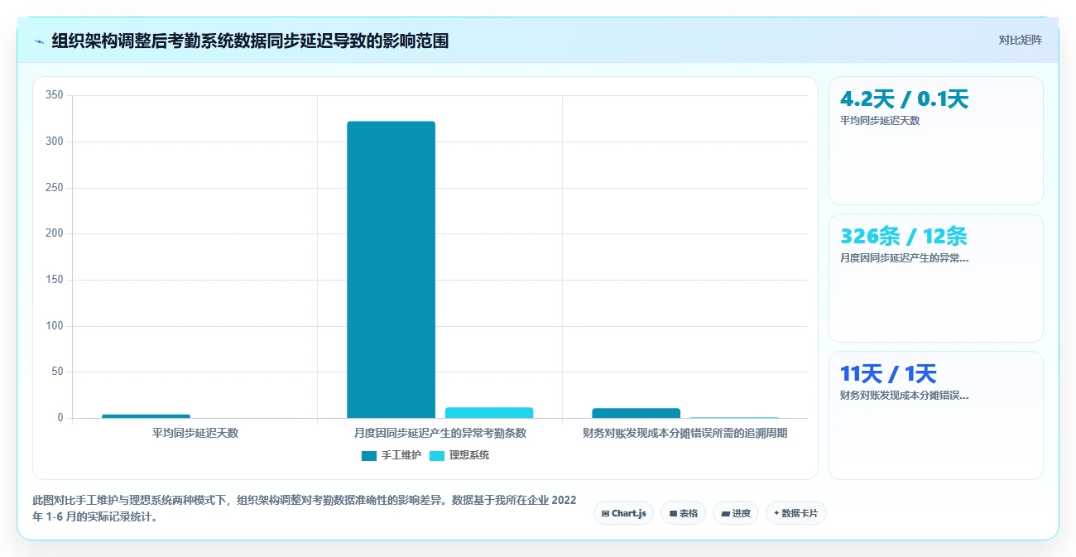Click the chart title 组织架构调整后考勤系统数据同步延迟导致的影响范围
1076x557 pixels.
click(250, 41)
